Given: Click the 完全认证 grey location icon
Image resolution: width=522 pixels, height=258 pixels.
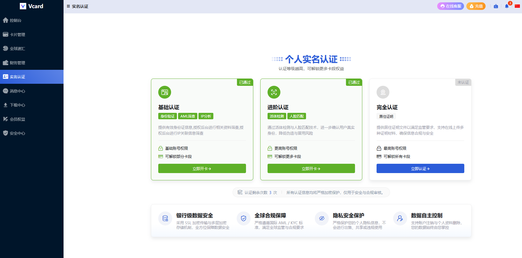Looking at the screenshot, I should pyautogui.click(x=383, y=92).
